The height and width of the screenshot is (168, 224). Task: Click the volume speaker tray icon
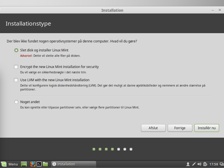[200, 164]
